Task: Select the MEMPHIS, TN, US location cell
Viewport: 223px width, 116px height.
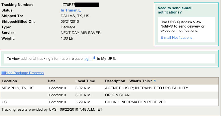Action: (18, 88)
